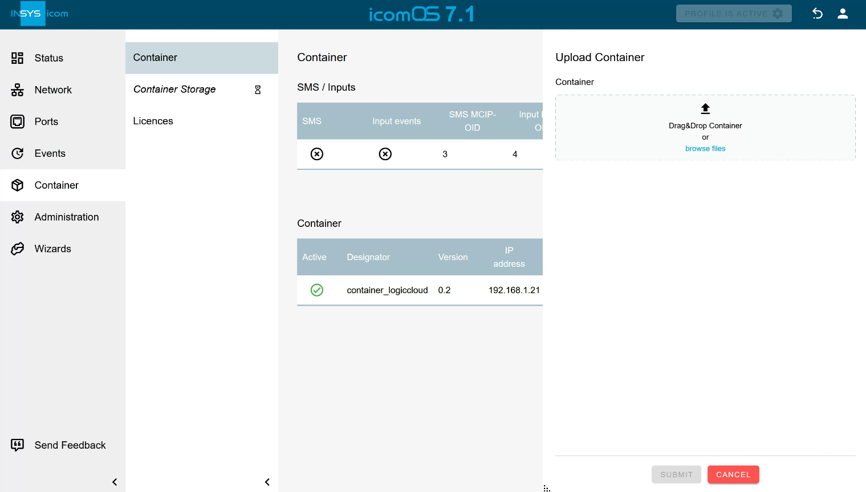Click the Profile Is Active button

(733, 14)
